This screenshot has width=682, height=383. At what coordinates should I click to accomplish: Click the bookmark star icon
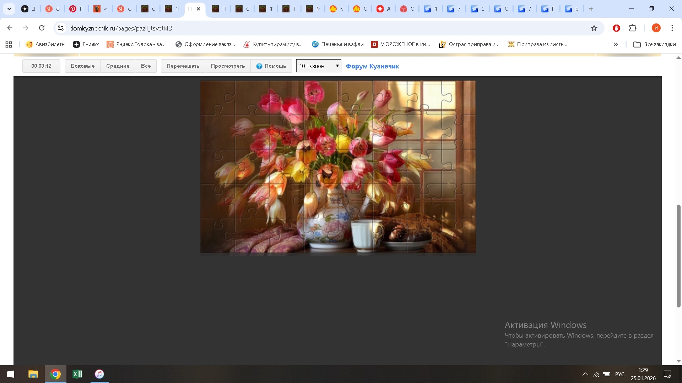[x=594, y=28]
